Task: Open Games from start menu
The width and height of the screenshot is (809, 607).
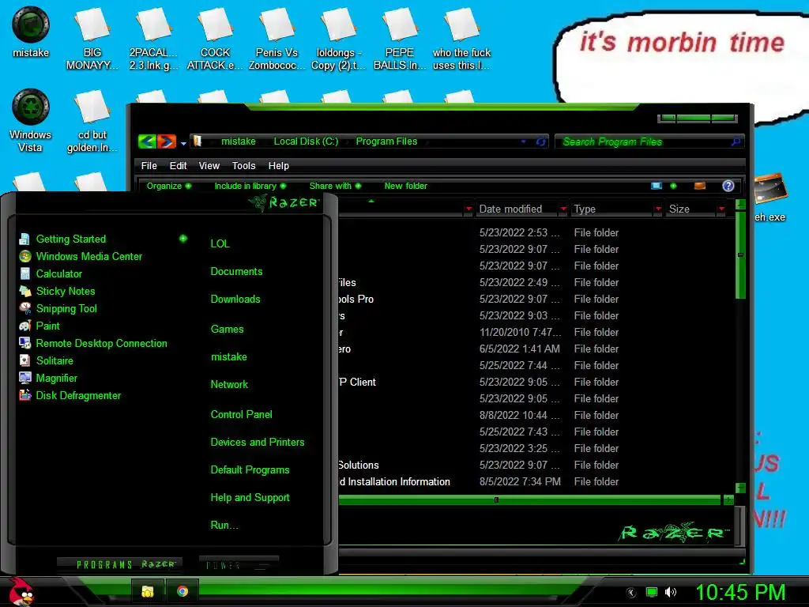Action: point(227,330)
